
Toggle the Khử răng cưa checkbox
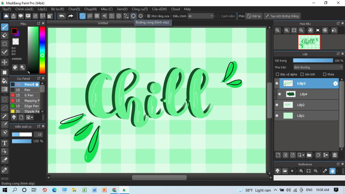pyautogui.click(x=149, y=16)
